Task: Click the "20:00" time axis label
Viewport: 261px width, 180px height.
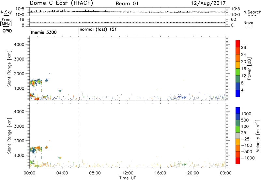Action: (193, 173)
